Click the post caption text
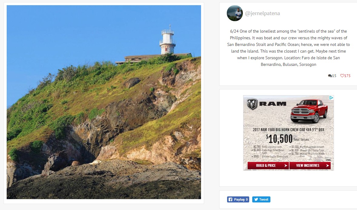Image resolution: width=357 pixels, height=210 pixels. point(289,48)
